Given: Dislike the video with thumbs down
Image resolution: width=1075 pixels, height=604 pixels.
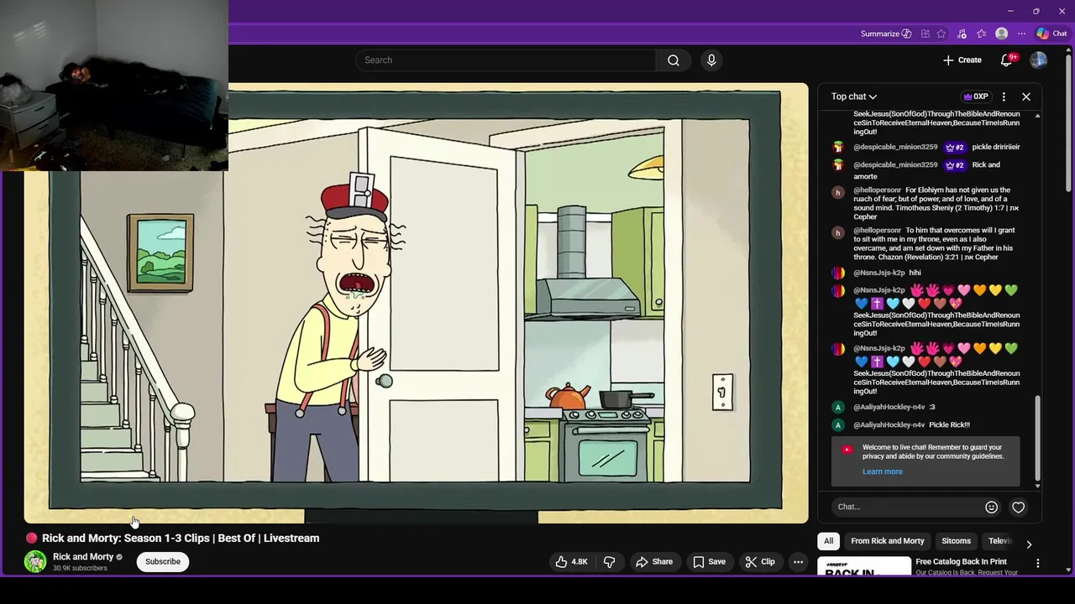Looking at the screenshot, I should coord(610,562).
